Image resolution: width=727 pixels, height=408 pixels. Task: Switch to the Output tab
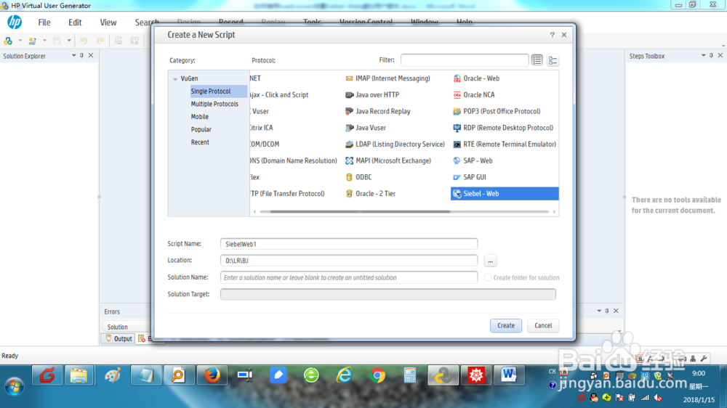(119, 338)
